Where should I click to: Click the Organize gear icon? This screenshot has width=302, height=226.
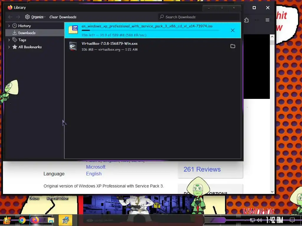[x=27, y=17]
